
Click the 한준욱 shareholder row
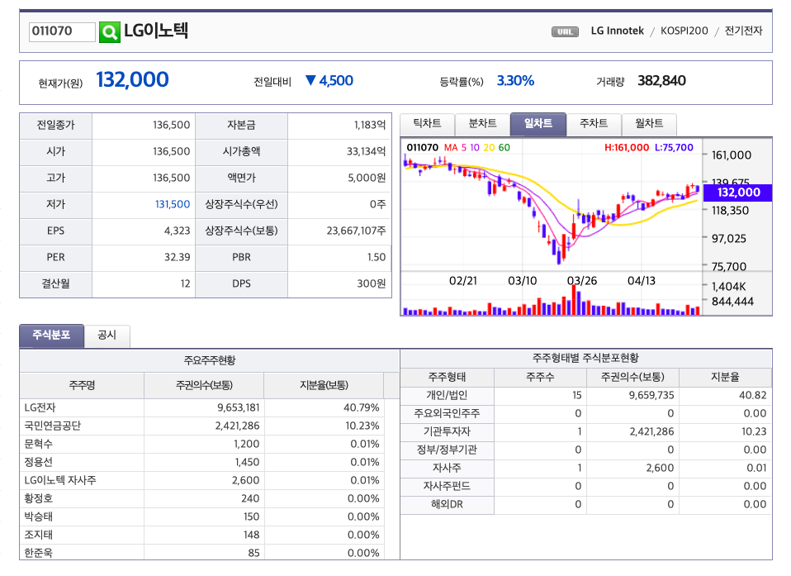coord(201,552)
